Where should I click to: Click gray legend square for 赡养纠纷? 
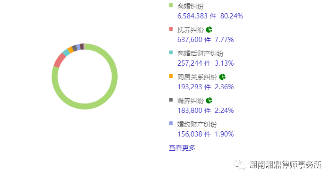click(171, 100)
